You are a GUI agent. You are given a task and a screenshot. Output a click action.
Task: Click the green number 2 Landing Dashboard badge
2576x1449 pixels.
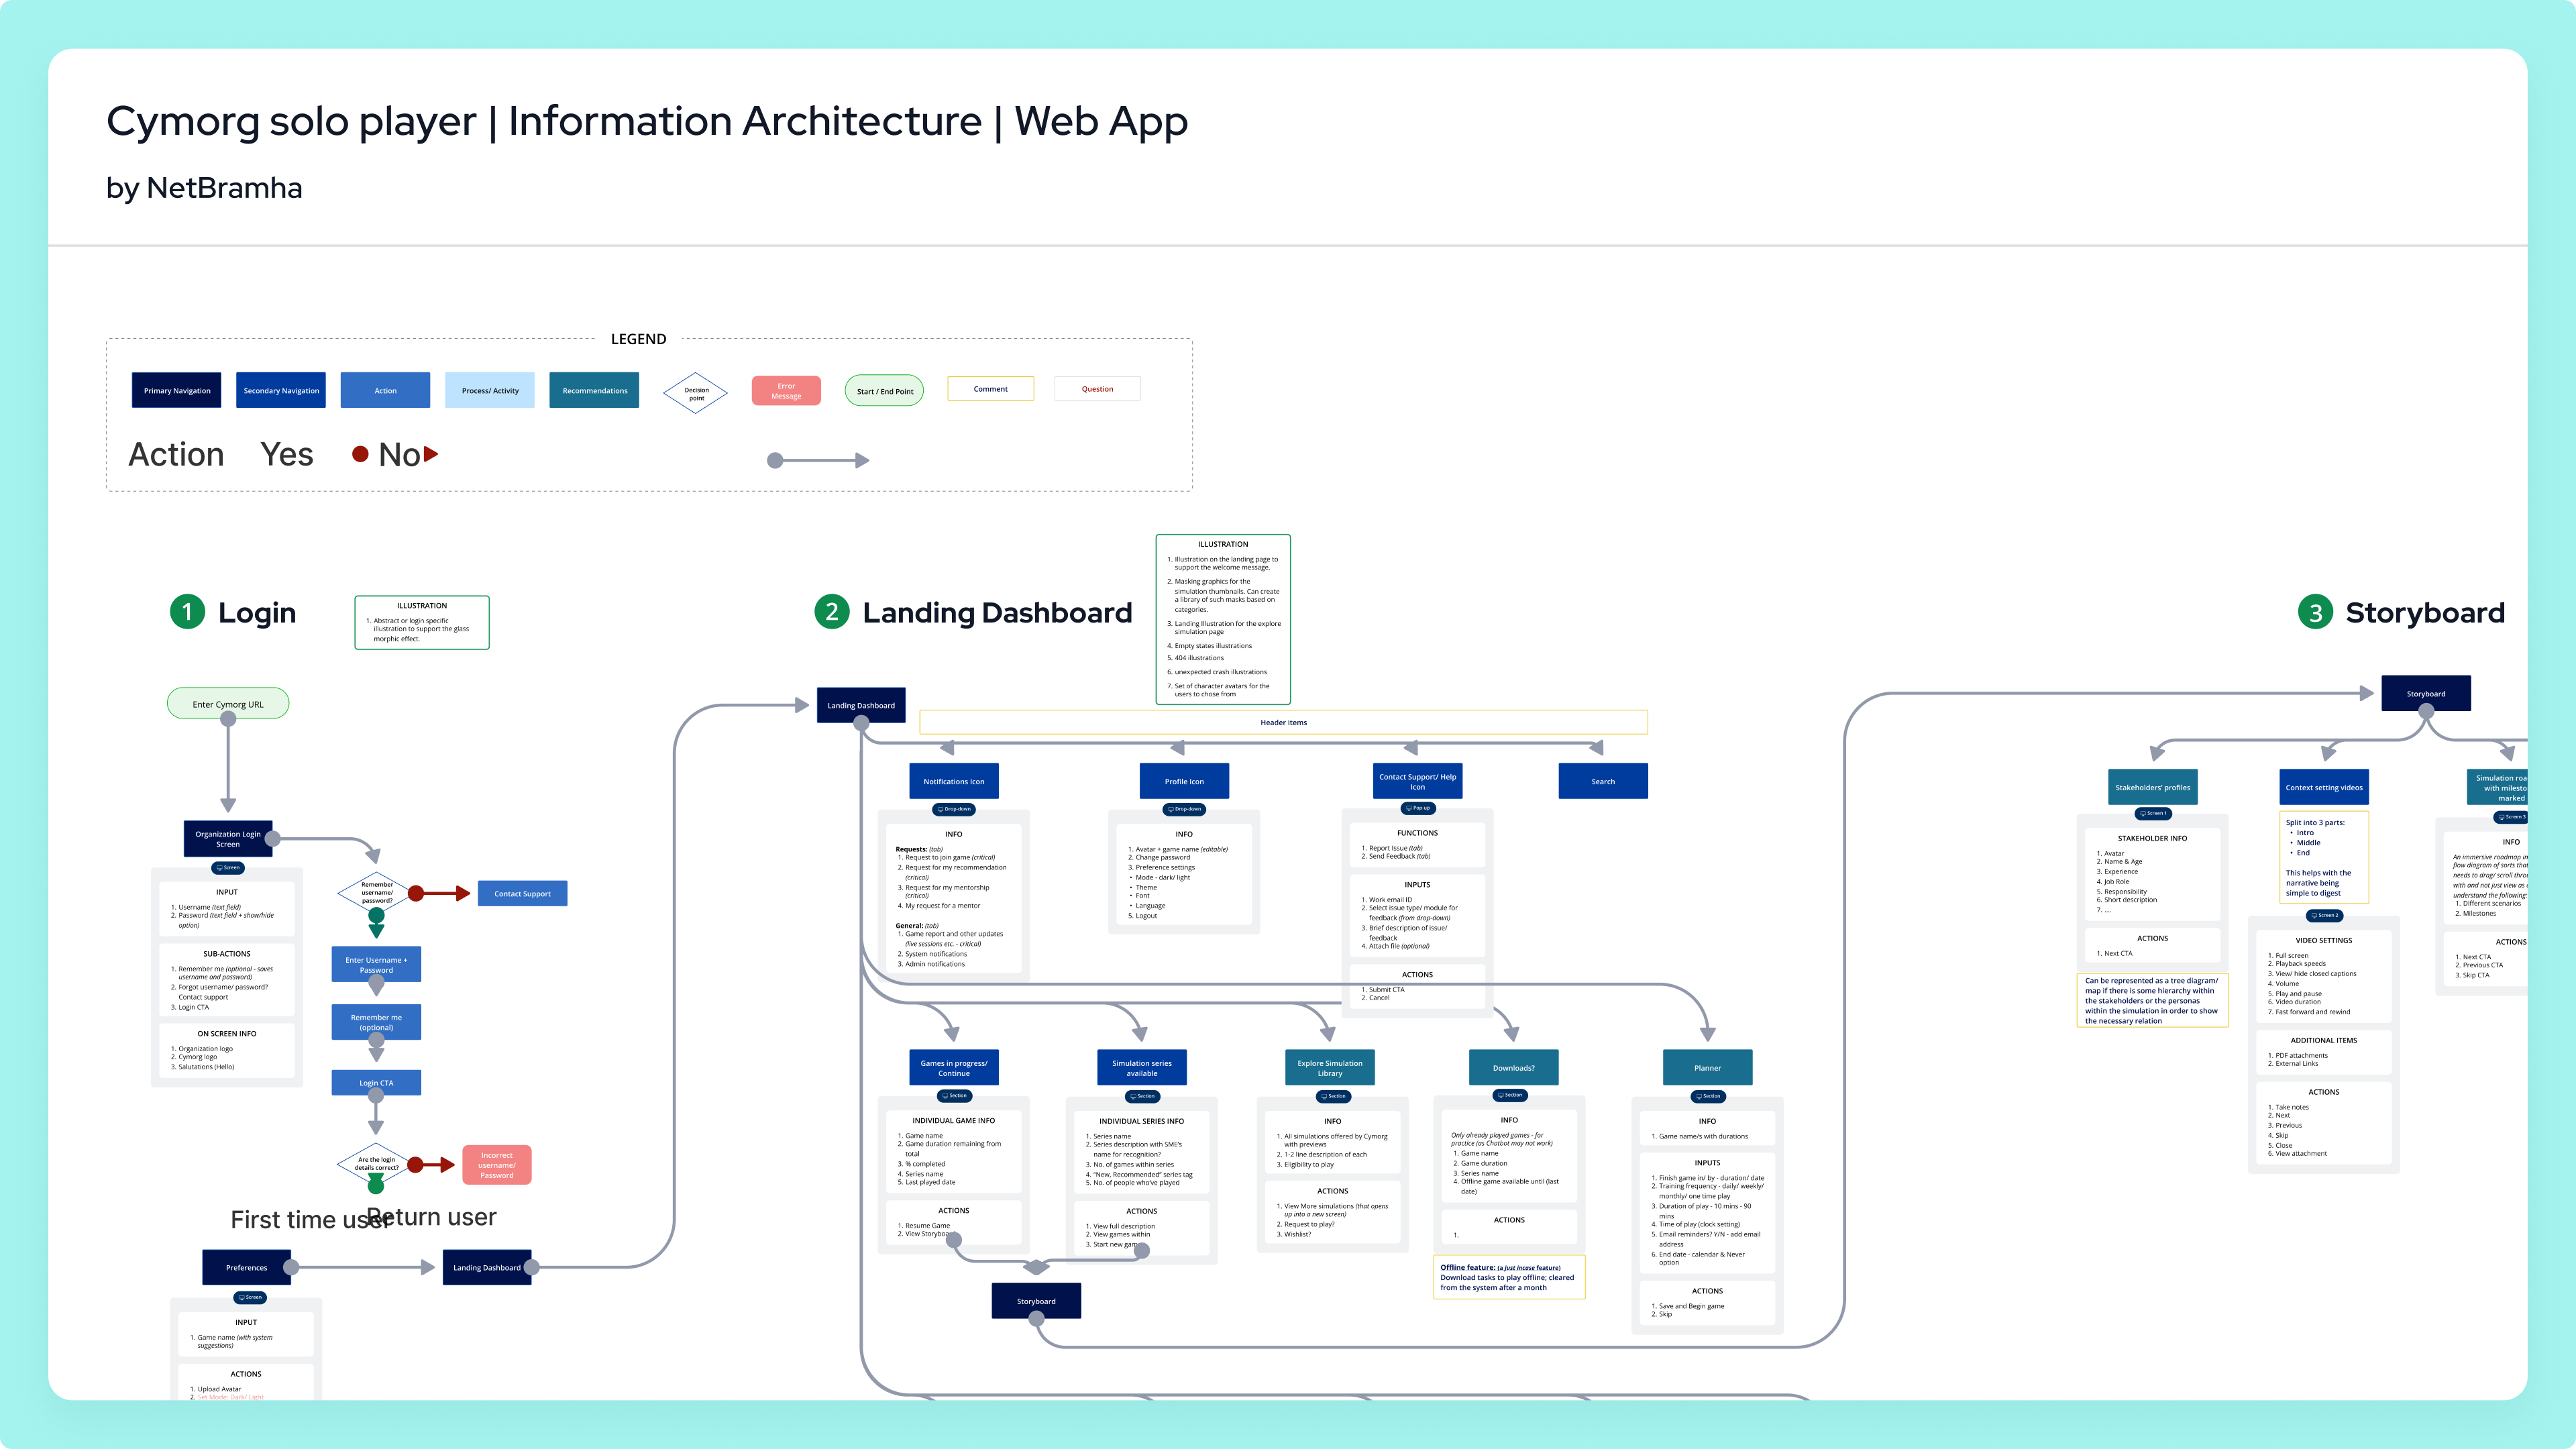coord(831,612)
